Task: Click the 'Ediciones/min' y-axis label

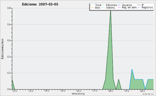Action: coord(2,49)
